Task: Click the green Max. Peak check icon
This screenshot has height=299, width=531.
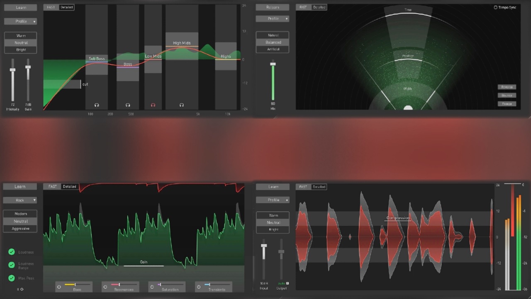Action: pyautogui.click(x=12, y=278)
